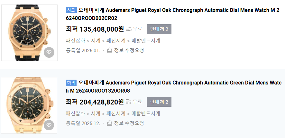Viewport: 285px width, 138px height.
Task: Click 해외 badge on first listing
Action: [71, 10]
